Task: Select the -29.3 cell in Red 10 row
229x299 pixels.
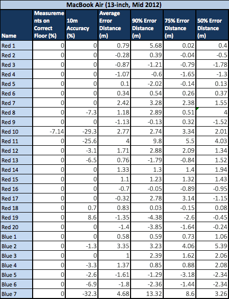Action: [x=81, y=131]
